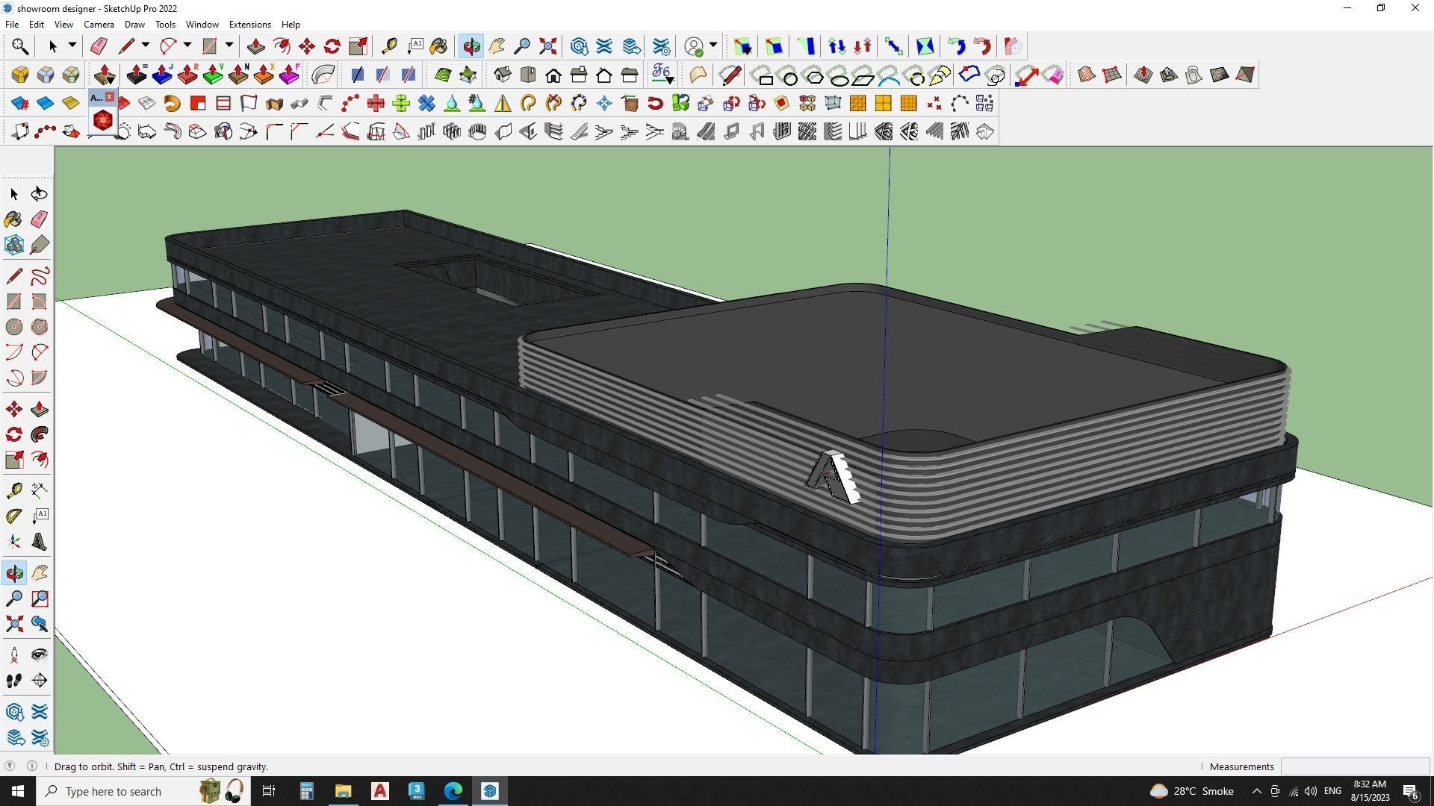This screenshot has height=806, width=1434.
Task: Click the Zoom Extents icon in top toolbar
Action: click(547, 46)
